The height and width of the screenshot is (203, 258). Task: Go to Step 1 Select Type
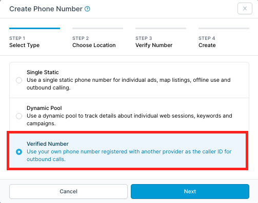point(25,42)
